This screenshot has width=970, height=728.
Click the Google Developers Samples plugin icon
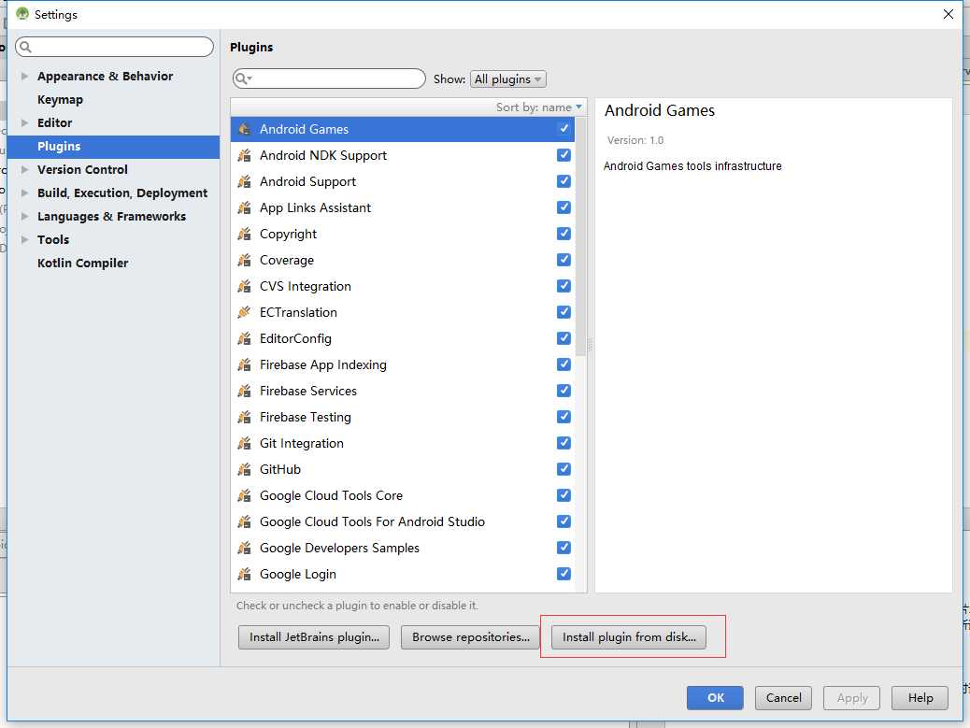pyautogui.click(x=244, y=548)
